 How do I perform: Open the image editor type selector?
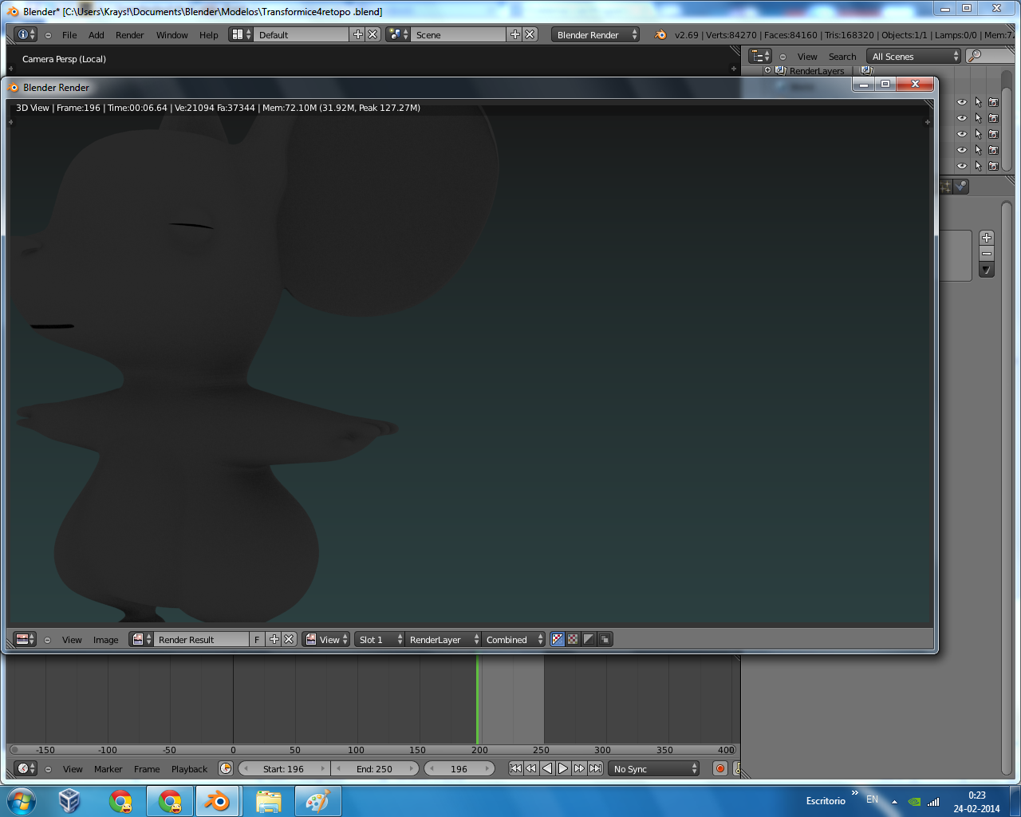26,639
